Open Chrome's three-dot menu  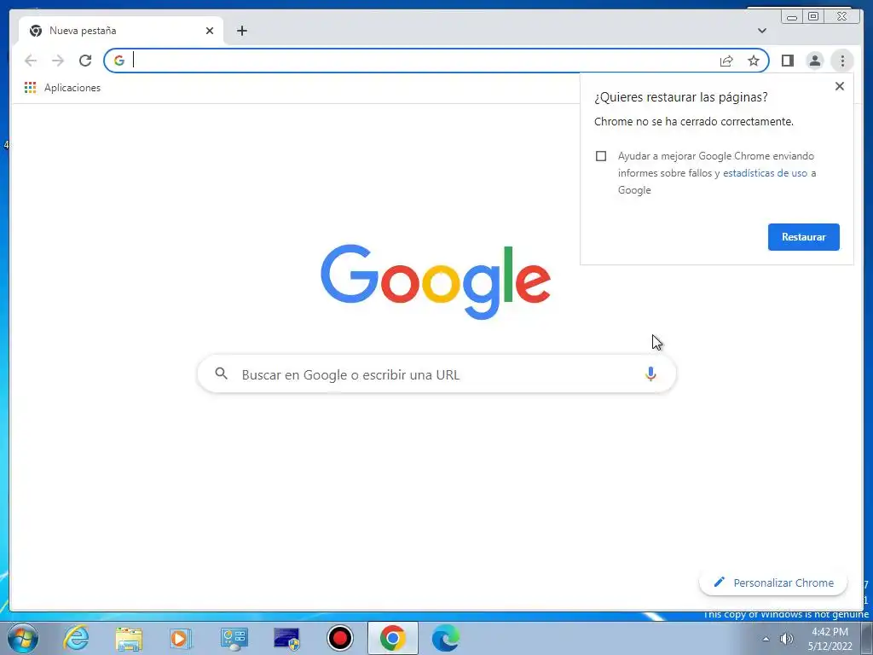pyautogui.click(x=842, y=61)
